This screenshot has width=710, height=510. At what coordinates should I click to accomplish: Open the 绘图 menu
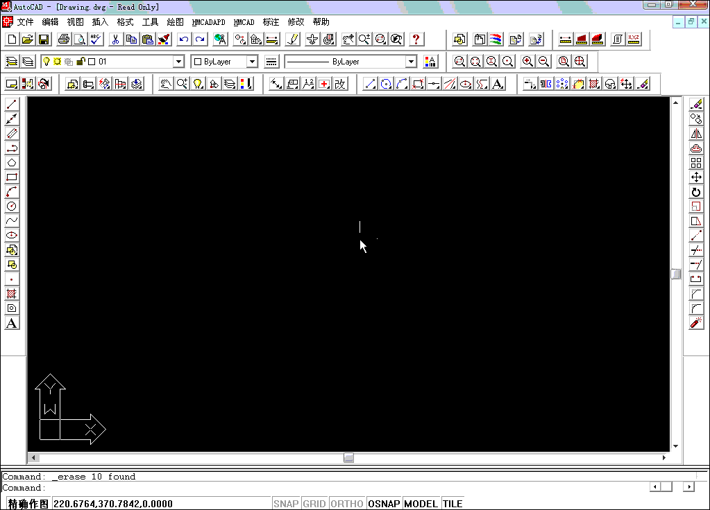[x=175, y=22]
